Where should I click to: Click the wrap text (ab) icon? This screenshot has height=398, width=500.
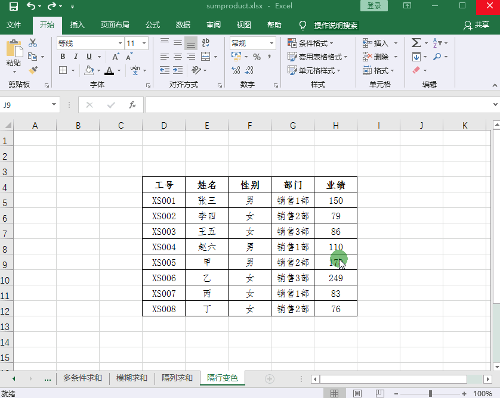pos(206,43)
